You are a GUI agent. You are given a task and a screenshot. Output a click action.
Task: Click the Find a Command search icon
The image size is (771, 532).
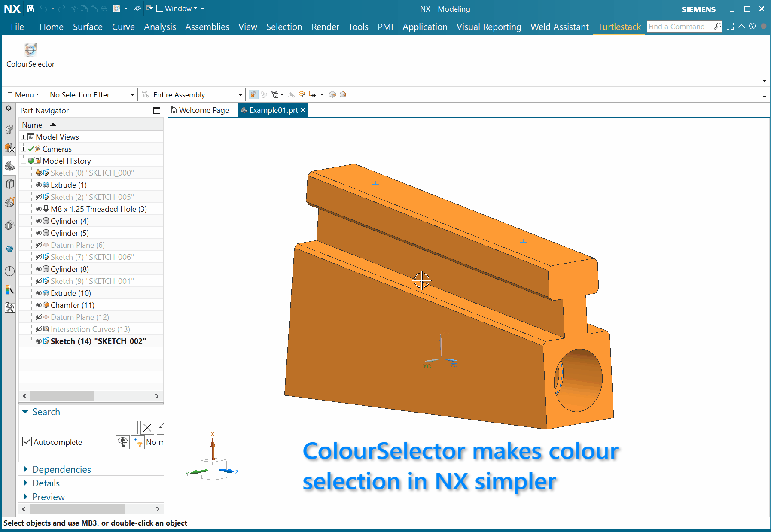[x=717, y=27]
